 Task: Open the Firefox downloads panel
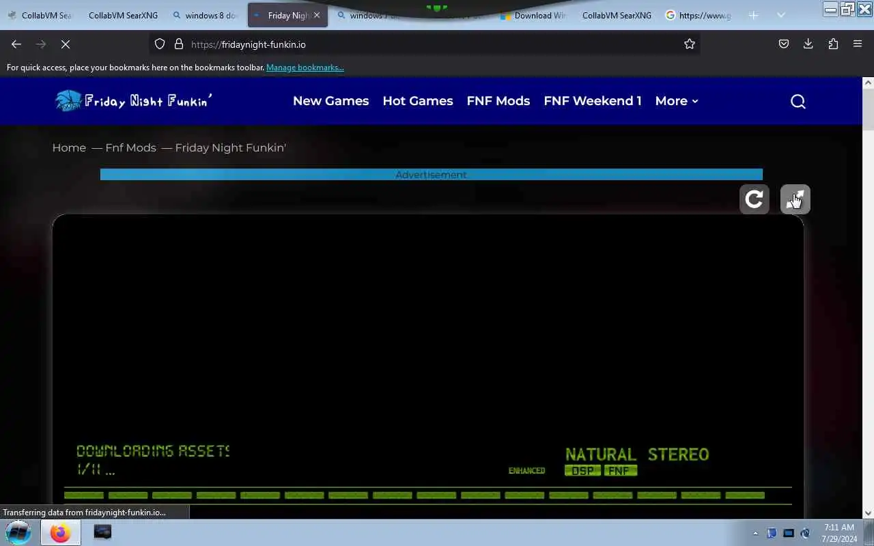tap(808, 44)
